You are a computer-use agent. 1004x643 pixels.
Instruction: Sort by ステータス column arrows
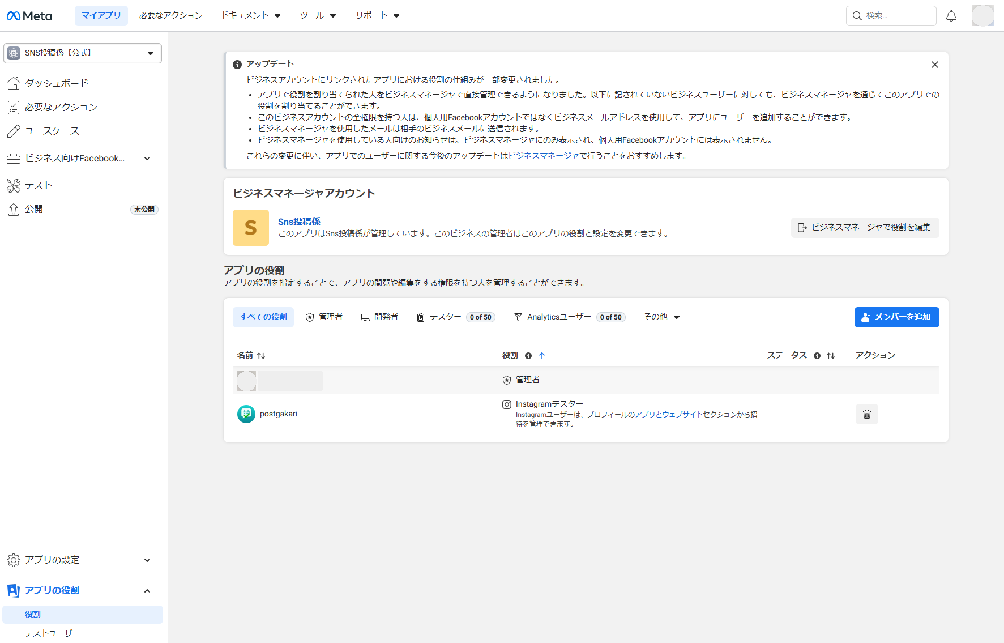[831, 356]
